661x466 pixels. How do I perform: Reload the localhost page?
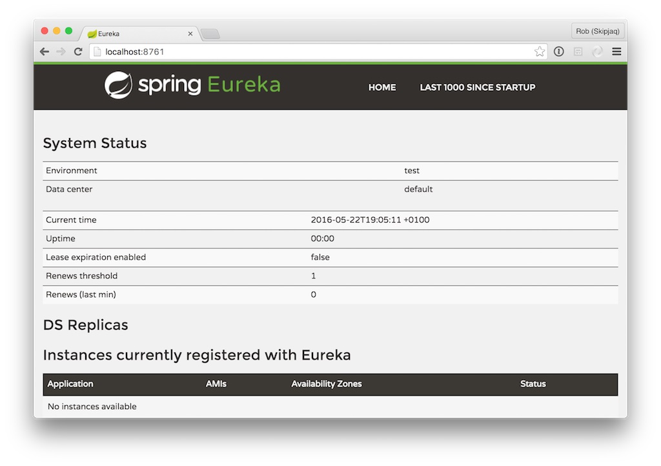click(x=78, y=52)
